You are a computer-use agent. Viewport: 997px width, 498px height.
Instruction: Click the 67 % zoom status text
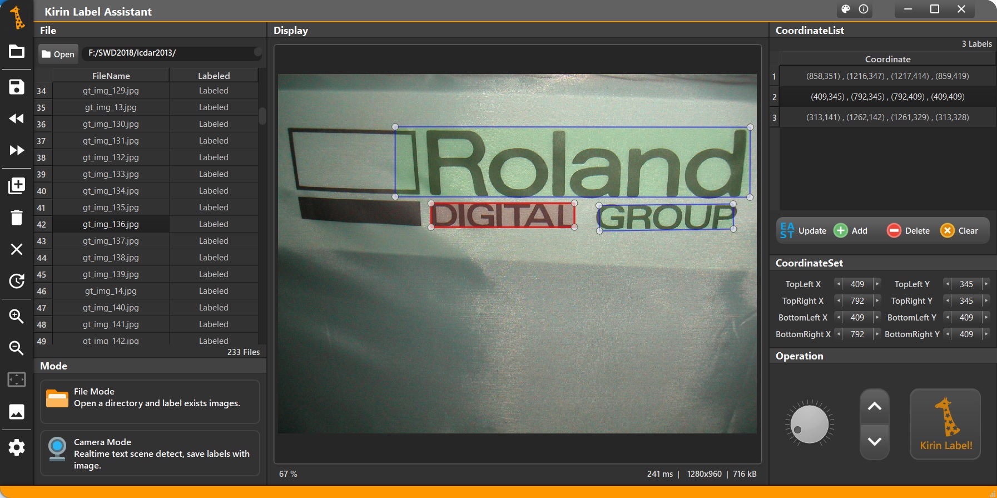coord(288,474)
